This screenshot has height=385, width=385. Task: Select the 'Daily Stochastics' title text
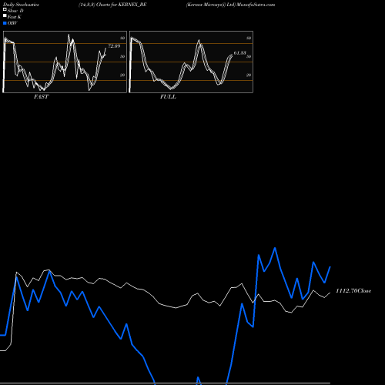(21, 5)
